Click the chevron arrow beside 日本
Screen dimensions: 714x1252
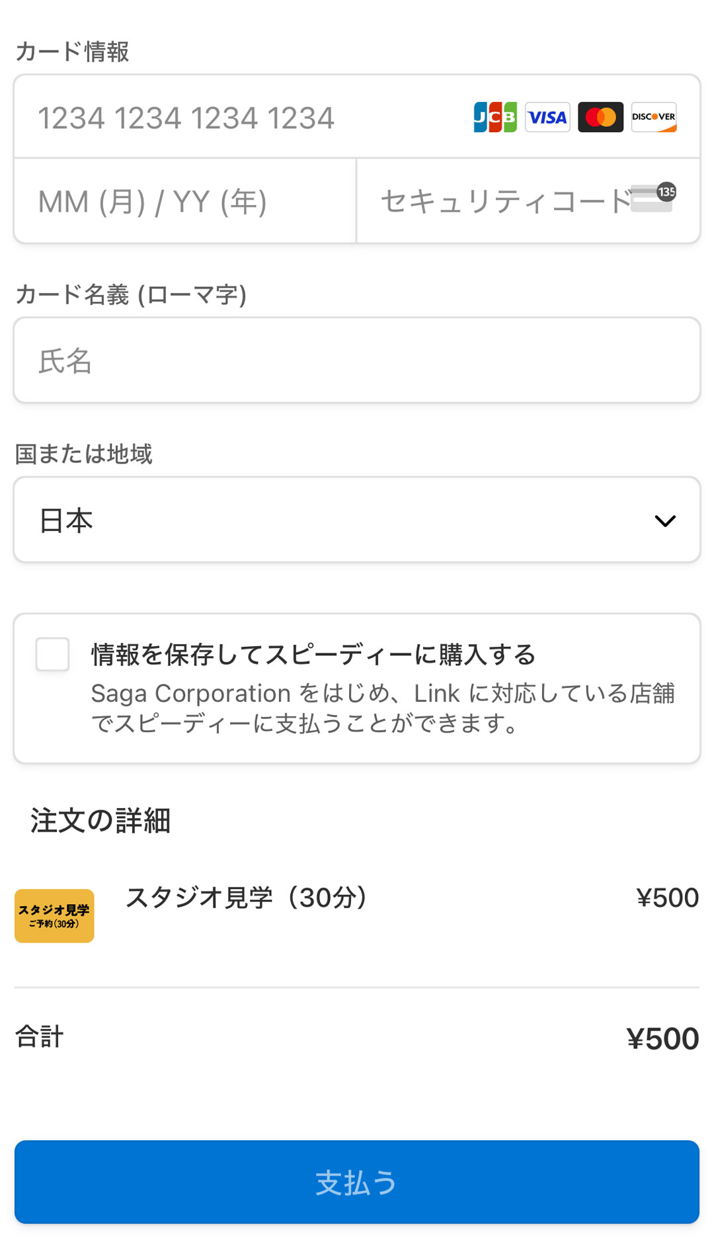(664, 521)
